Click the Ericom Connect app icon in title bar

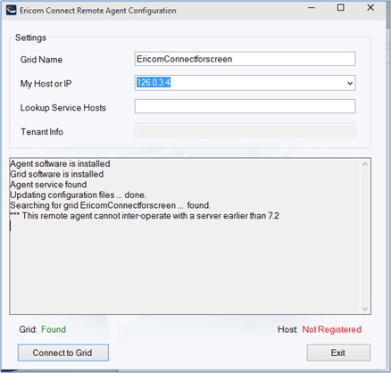click(11, 10)
